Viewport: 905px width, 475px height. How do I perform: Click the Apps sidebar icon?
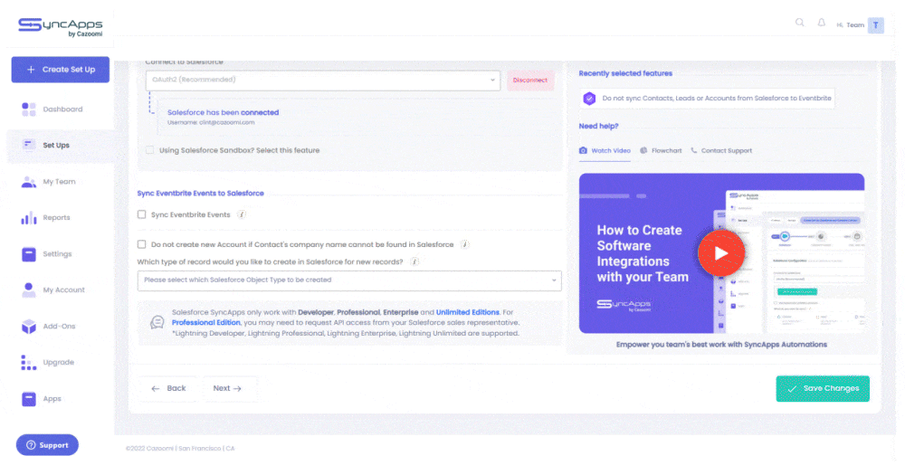29,399
